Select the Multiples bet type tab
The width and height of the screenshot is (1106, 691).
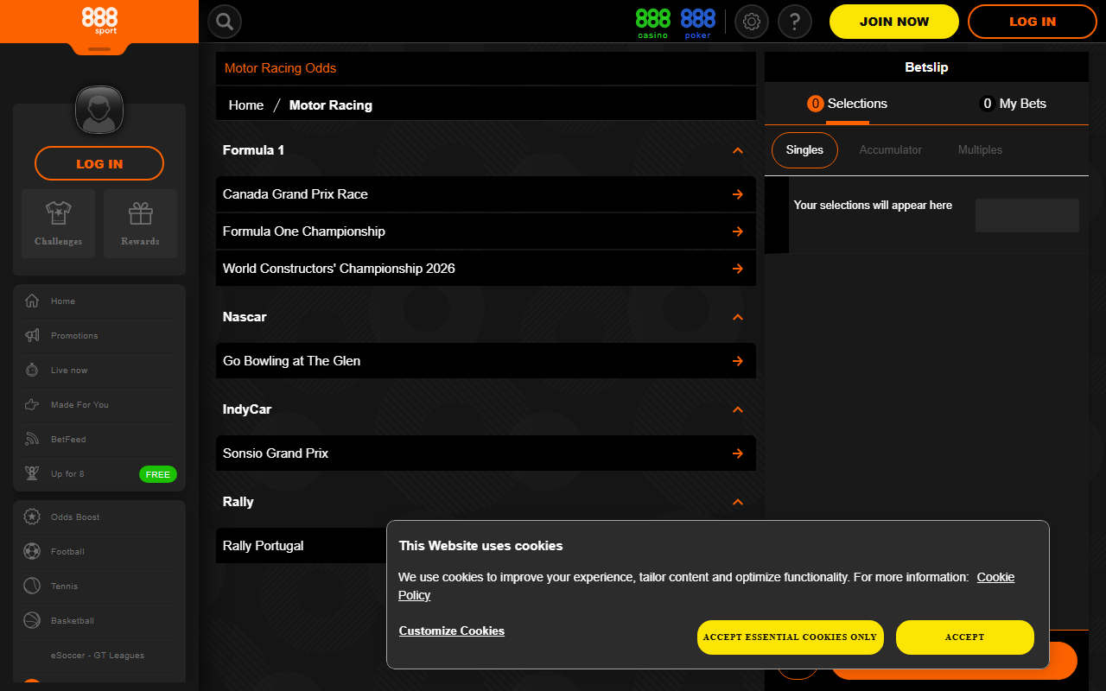(980, 150)
